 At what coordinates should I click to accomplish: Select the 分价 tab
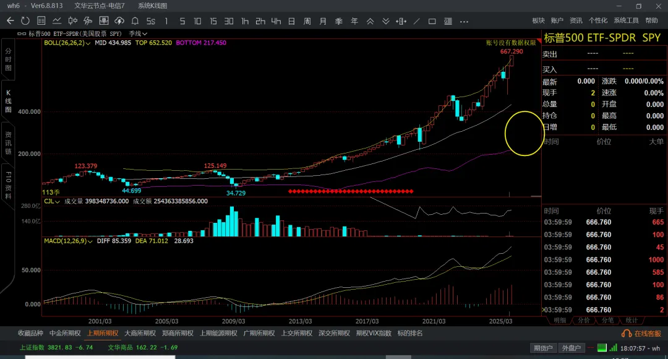tap(584, 320)
